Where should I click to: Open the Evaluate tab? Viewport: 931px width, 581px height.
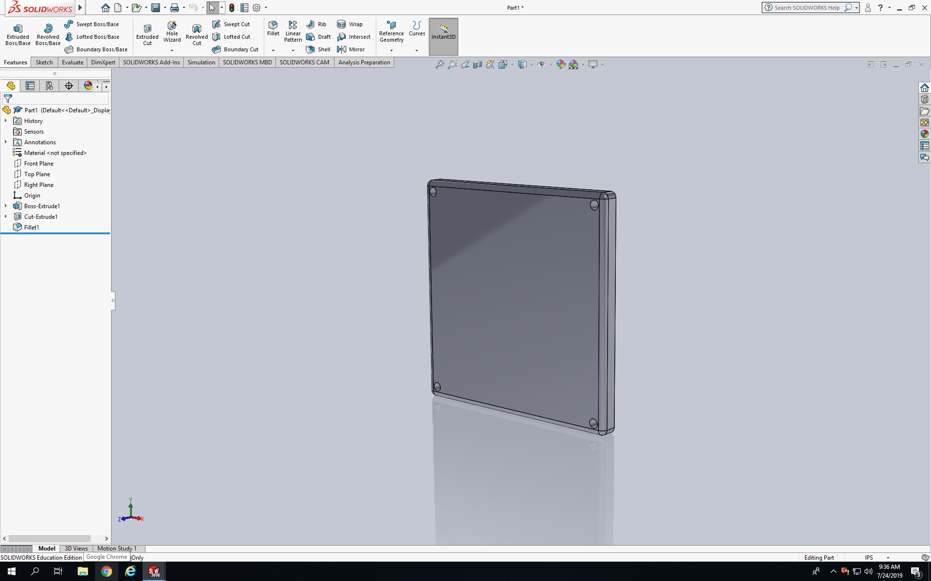(72, 62)
